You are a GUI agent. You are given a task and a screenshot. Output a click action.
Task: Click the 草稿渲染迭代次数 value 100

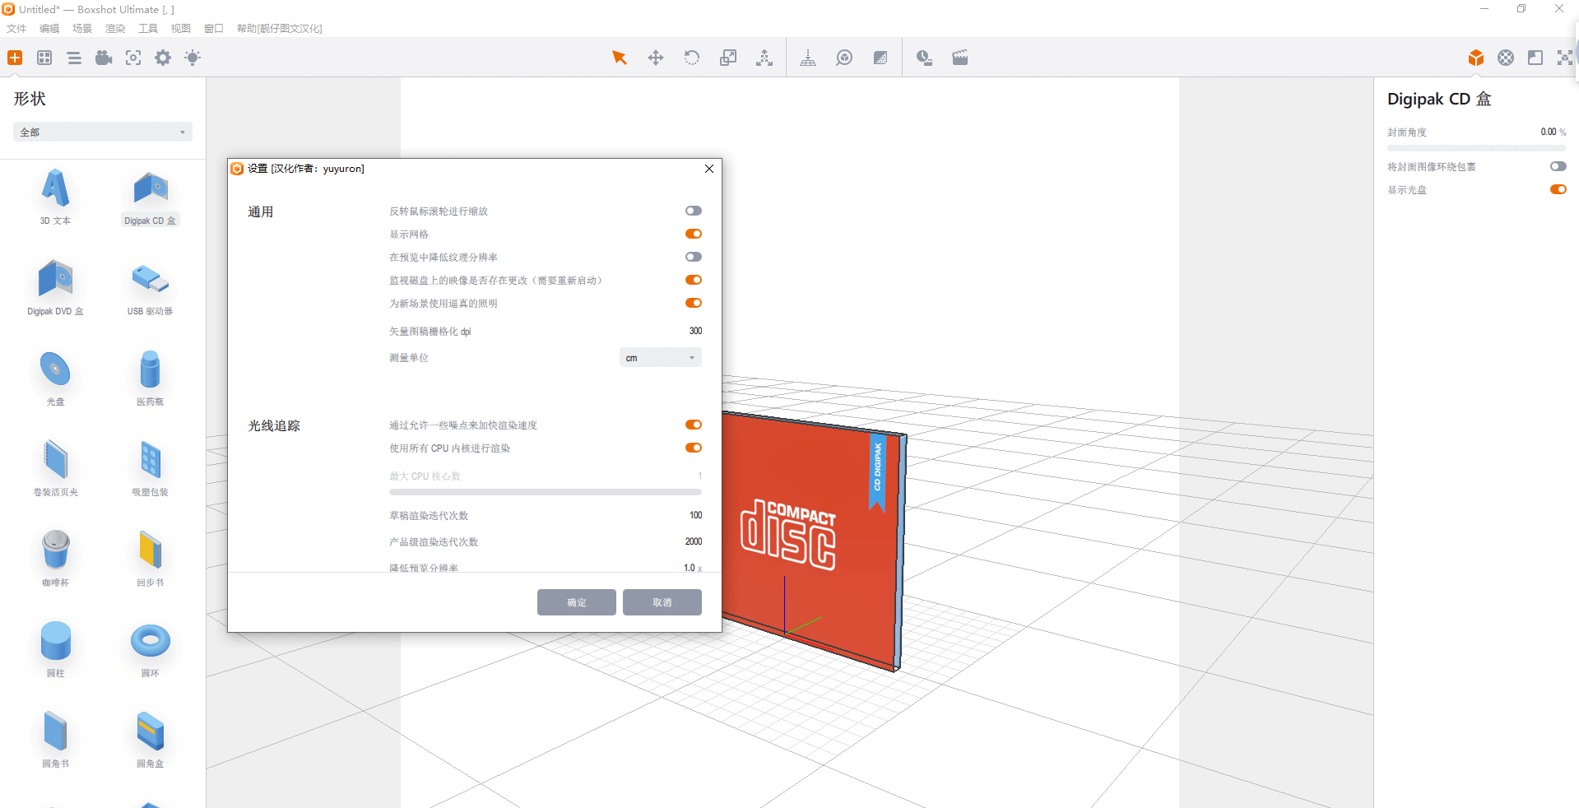(695, 515)
